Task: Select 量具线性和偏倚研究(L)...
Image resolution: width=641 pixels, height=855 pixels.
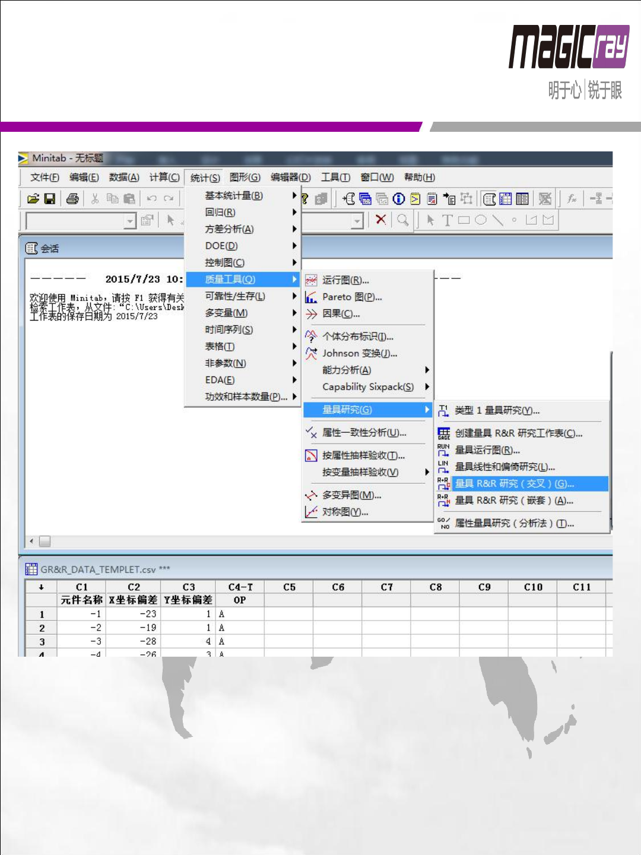Action: coord(522,467)
